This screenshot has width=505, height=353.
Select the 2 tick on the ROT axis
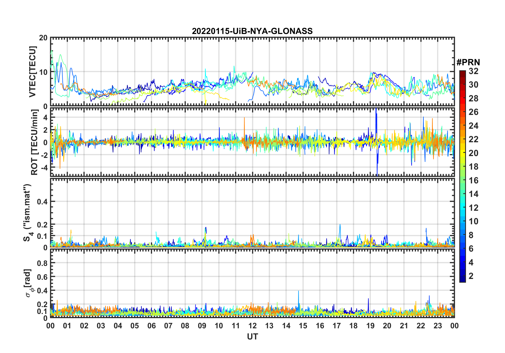45,130
